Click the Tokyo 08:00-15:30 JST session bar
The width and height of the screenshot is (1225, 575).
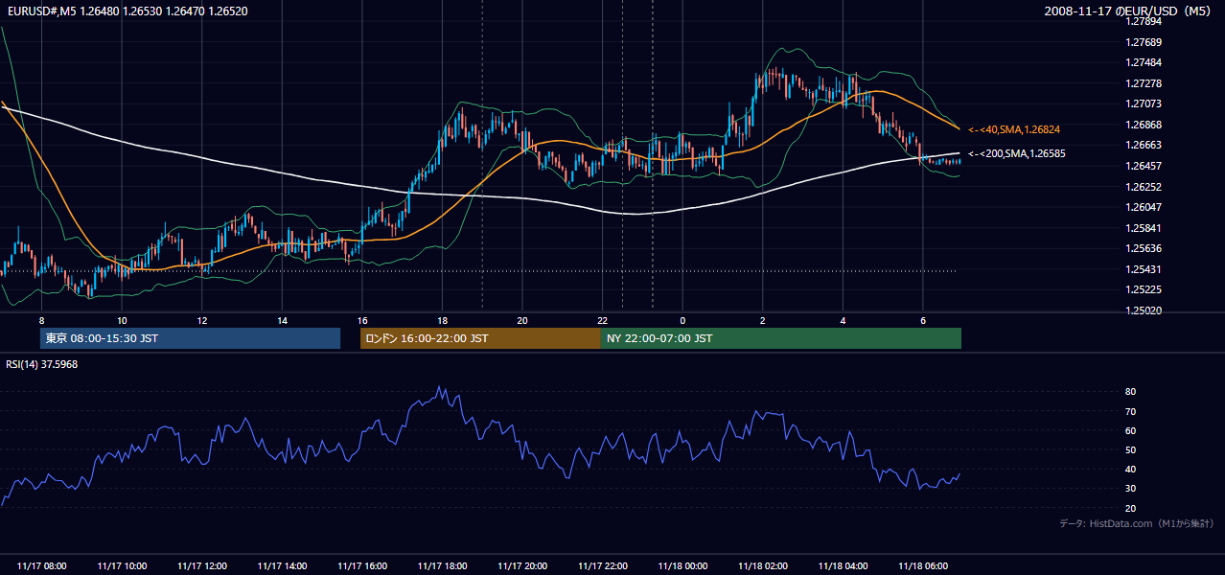pos(190,338)
